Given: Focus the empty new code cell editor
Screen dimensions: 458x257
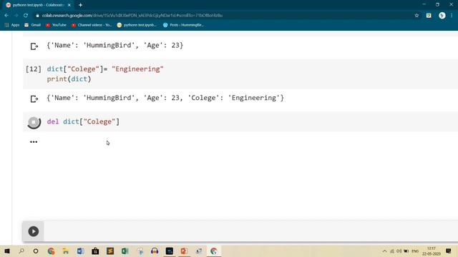Looking at the screenshot, I should coord(250,231).
